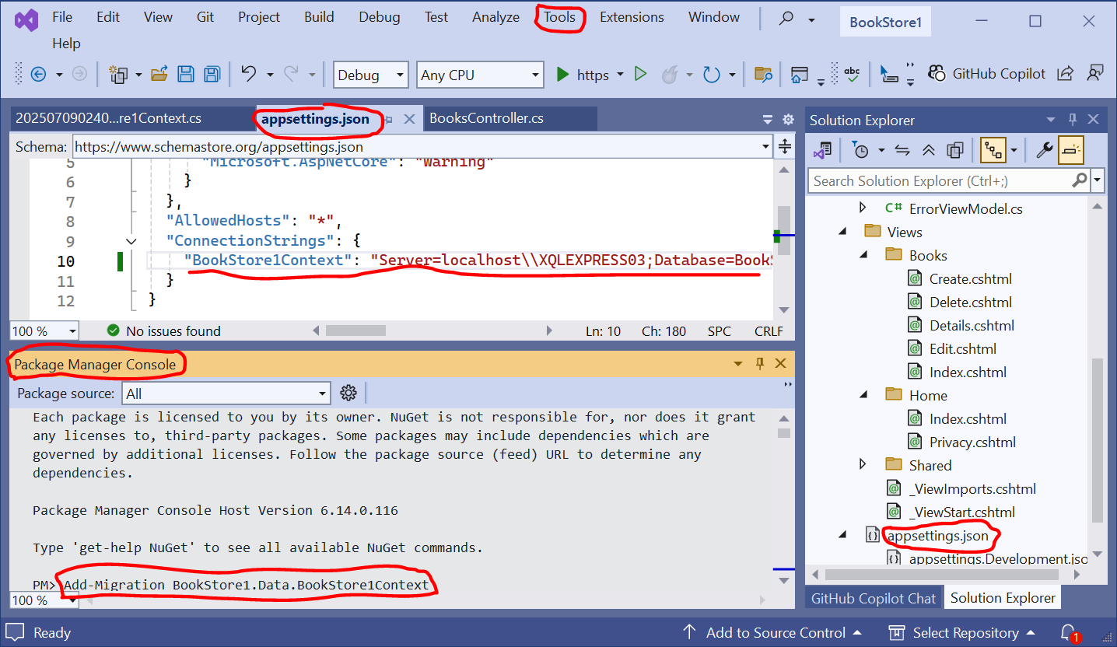This screenshot has height=647, width=1117.
Task: Click Add to Source Control in status bar
Action: click(772, 633)
